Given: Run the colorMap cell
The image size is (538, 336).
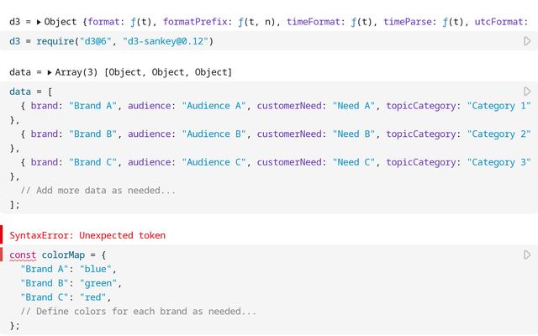Looking at the screenshot, I should pyautogui.click(x=527, y=255).
